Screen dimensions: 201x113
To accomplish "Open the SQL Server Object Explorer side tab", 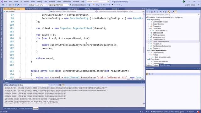I will pos(2,37).
